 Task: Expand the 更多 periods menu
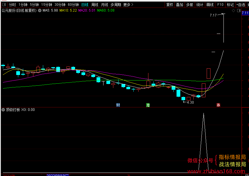(x=128, y=5)
